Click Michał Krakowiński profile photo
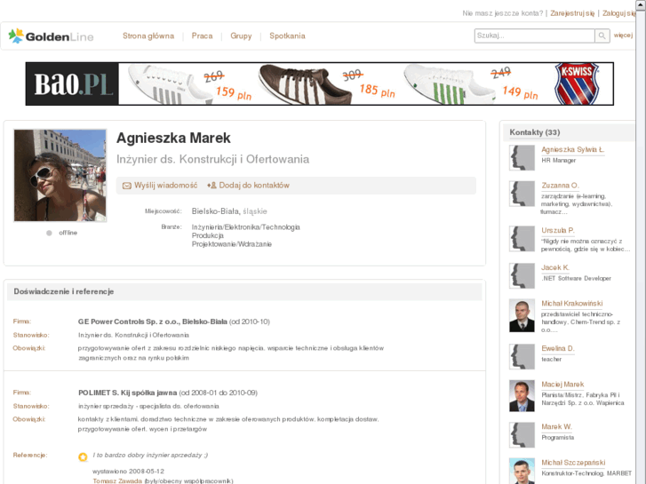This screenshot has height=484, width=646. (x=522, y=315)
